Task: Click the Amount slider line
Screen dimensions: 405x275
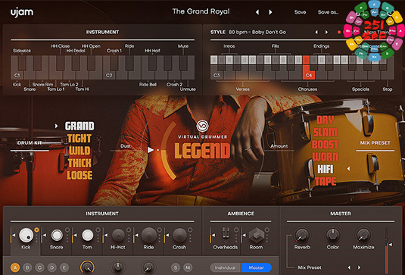Action: click(x=279, y=150)
